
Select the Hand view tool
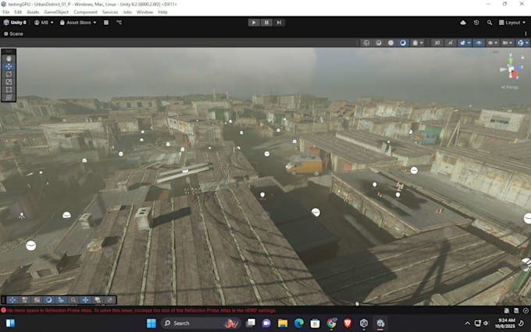[9, 59]
